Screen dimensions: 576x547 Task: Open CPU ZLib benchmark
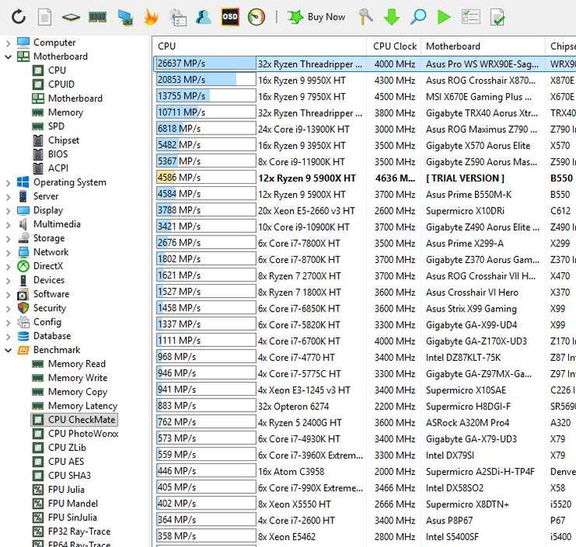point(67,447)
